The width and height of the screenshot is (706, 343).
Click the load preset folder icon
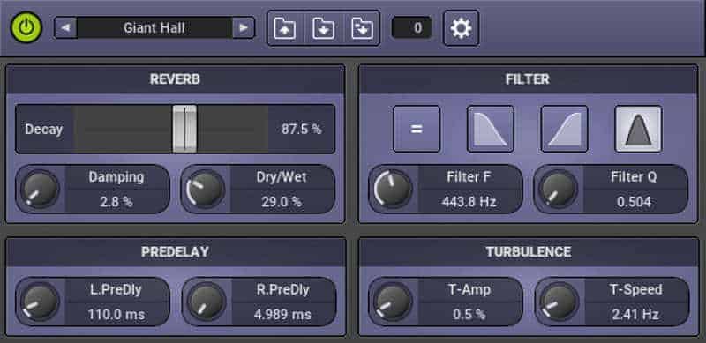pos(285,28)
